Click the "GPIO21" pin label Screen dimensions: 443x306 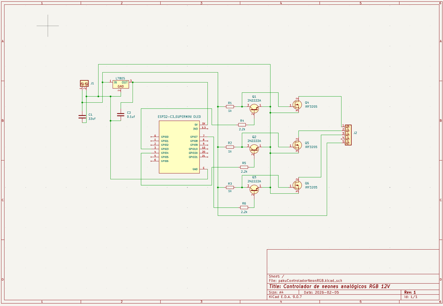pyautogui.click(x=193, y=157)
